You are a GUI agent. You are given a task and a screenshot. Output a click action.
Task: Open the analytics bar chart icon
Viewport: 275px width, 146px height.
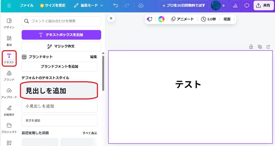click(235, 6)
